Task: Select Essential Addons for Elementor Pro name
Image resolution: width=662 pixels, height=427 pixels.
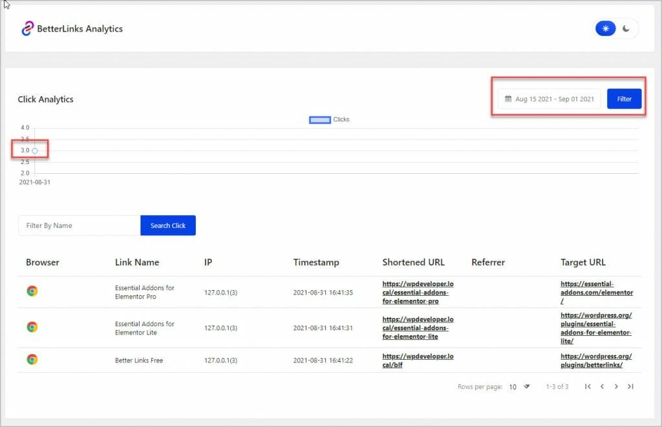Action: click(144, 292)
